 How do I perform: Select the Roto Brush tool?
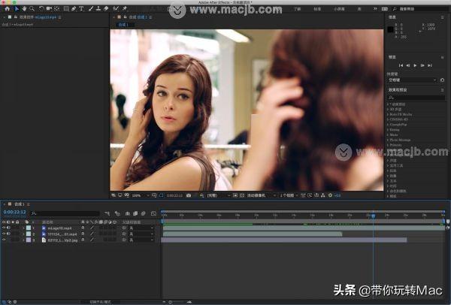point(116,9)
